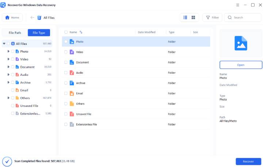Click the Unsaved File icon in file list

(72, 114)
